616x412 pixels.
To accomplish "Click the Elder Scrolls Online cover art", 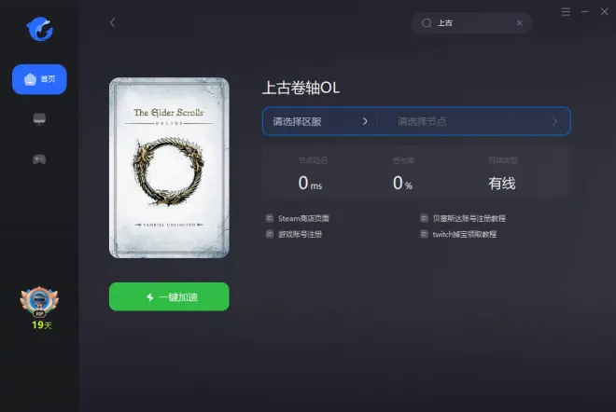I will pyautogui.click(x=169, y=168).
